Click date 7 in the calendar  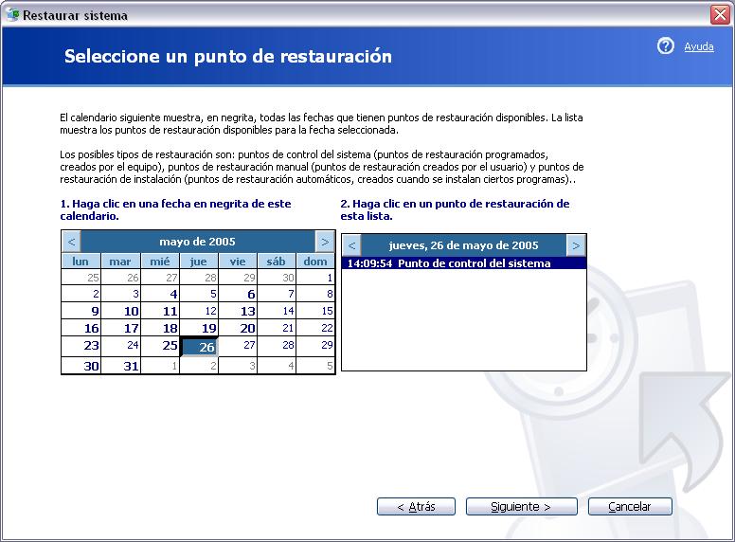[277, 294]
